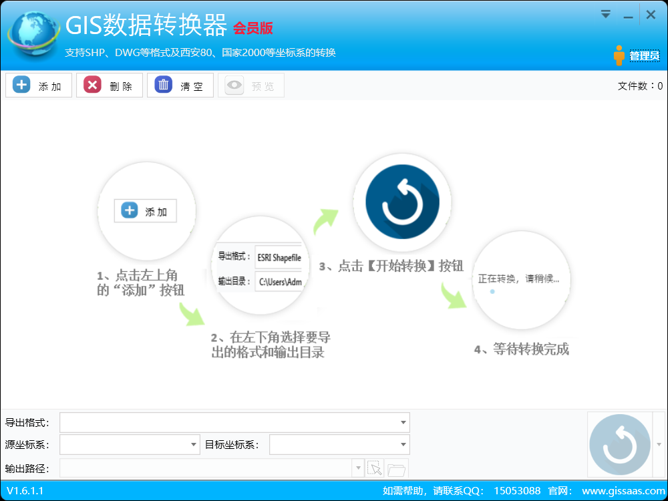Close the GIS converter window
This screenshot has height=501, width=668.
(651, 15)
